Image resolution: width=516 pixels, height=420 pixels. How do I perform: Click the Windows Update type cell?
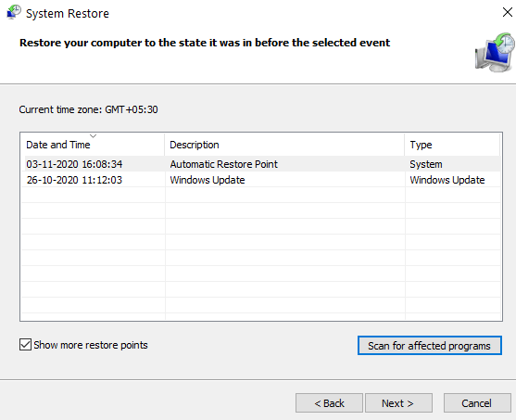pos(447,180)
